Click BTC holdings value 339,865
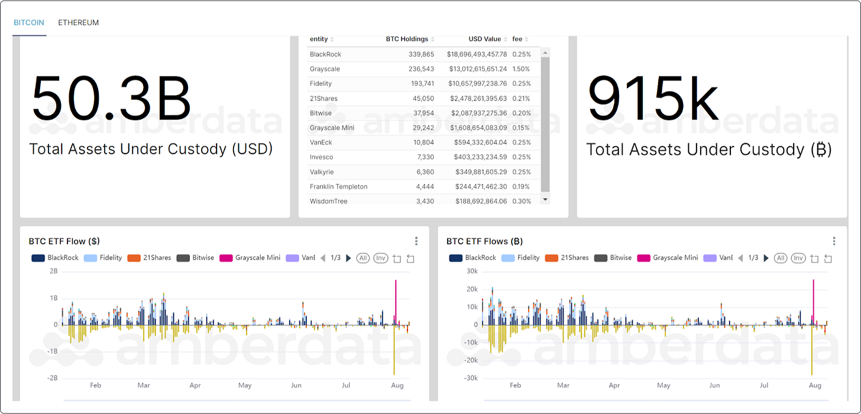 [x=422, y=54]
